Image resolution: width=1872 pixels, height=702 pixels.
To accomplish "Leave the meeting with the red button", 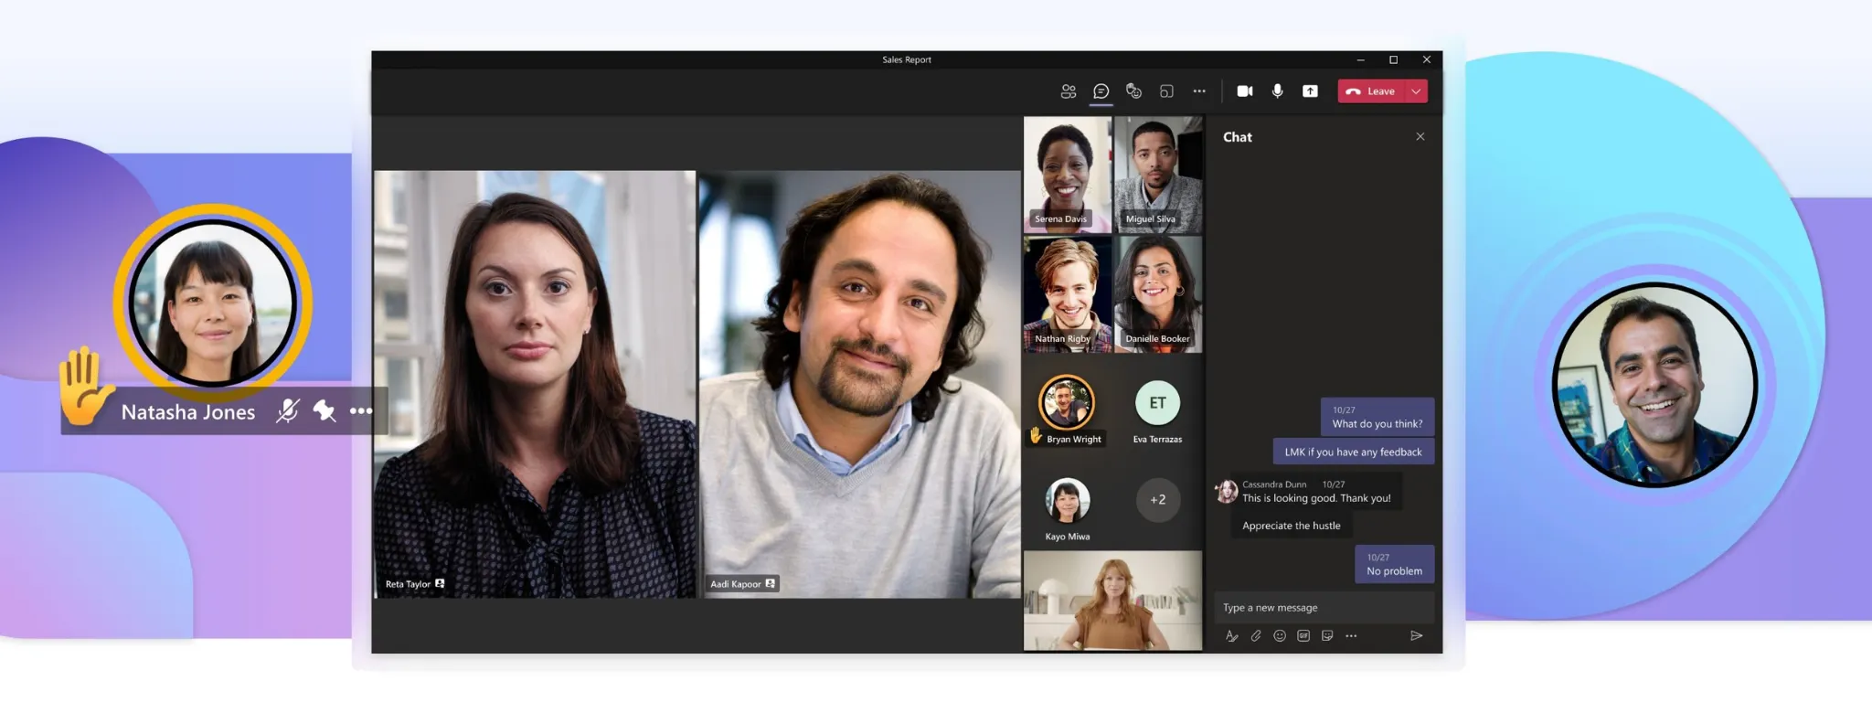I will [x=1370, y=91].
